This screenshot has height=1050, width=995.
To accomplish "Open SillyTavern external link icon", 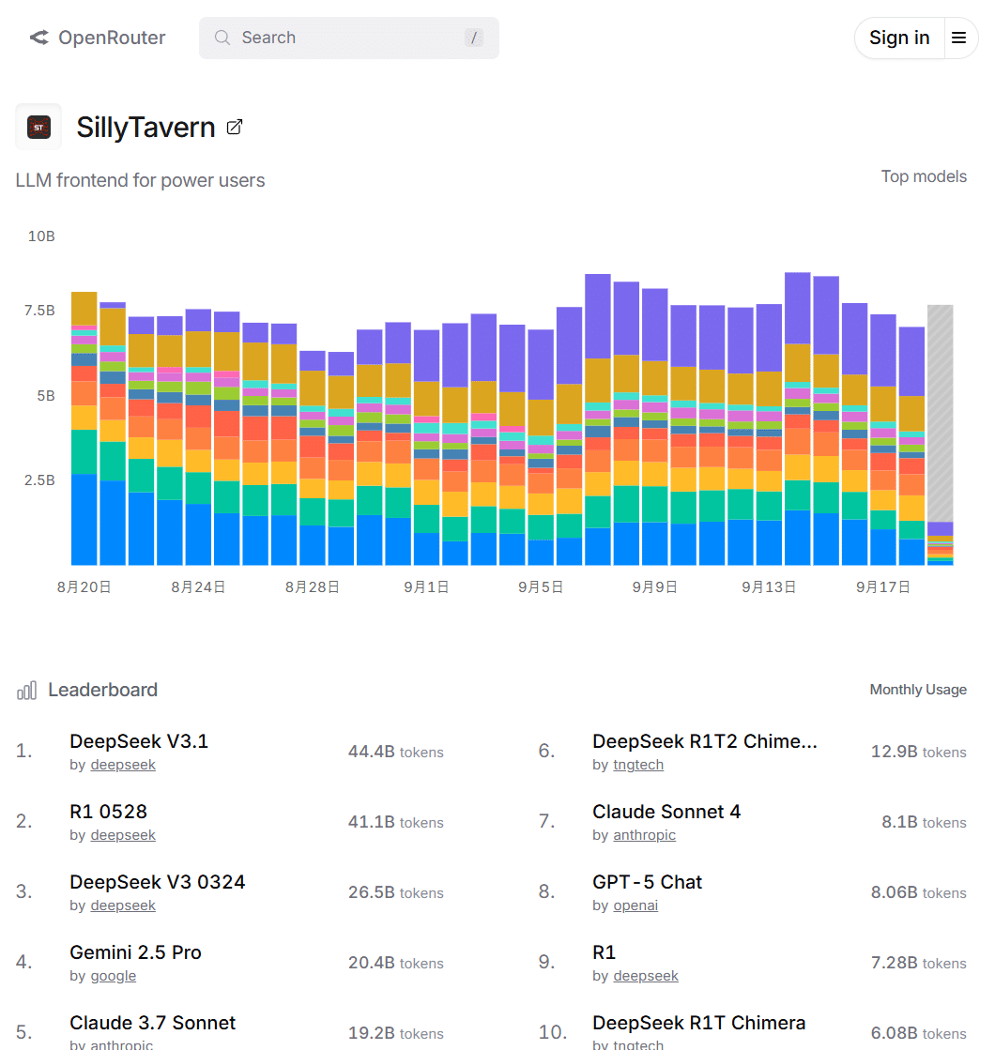I will pyautogui.click(x=235, y=127).
